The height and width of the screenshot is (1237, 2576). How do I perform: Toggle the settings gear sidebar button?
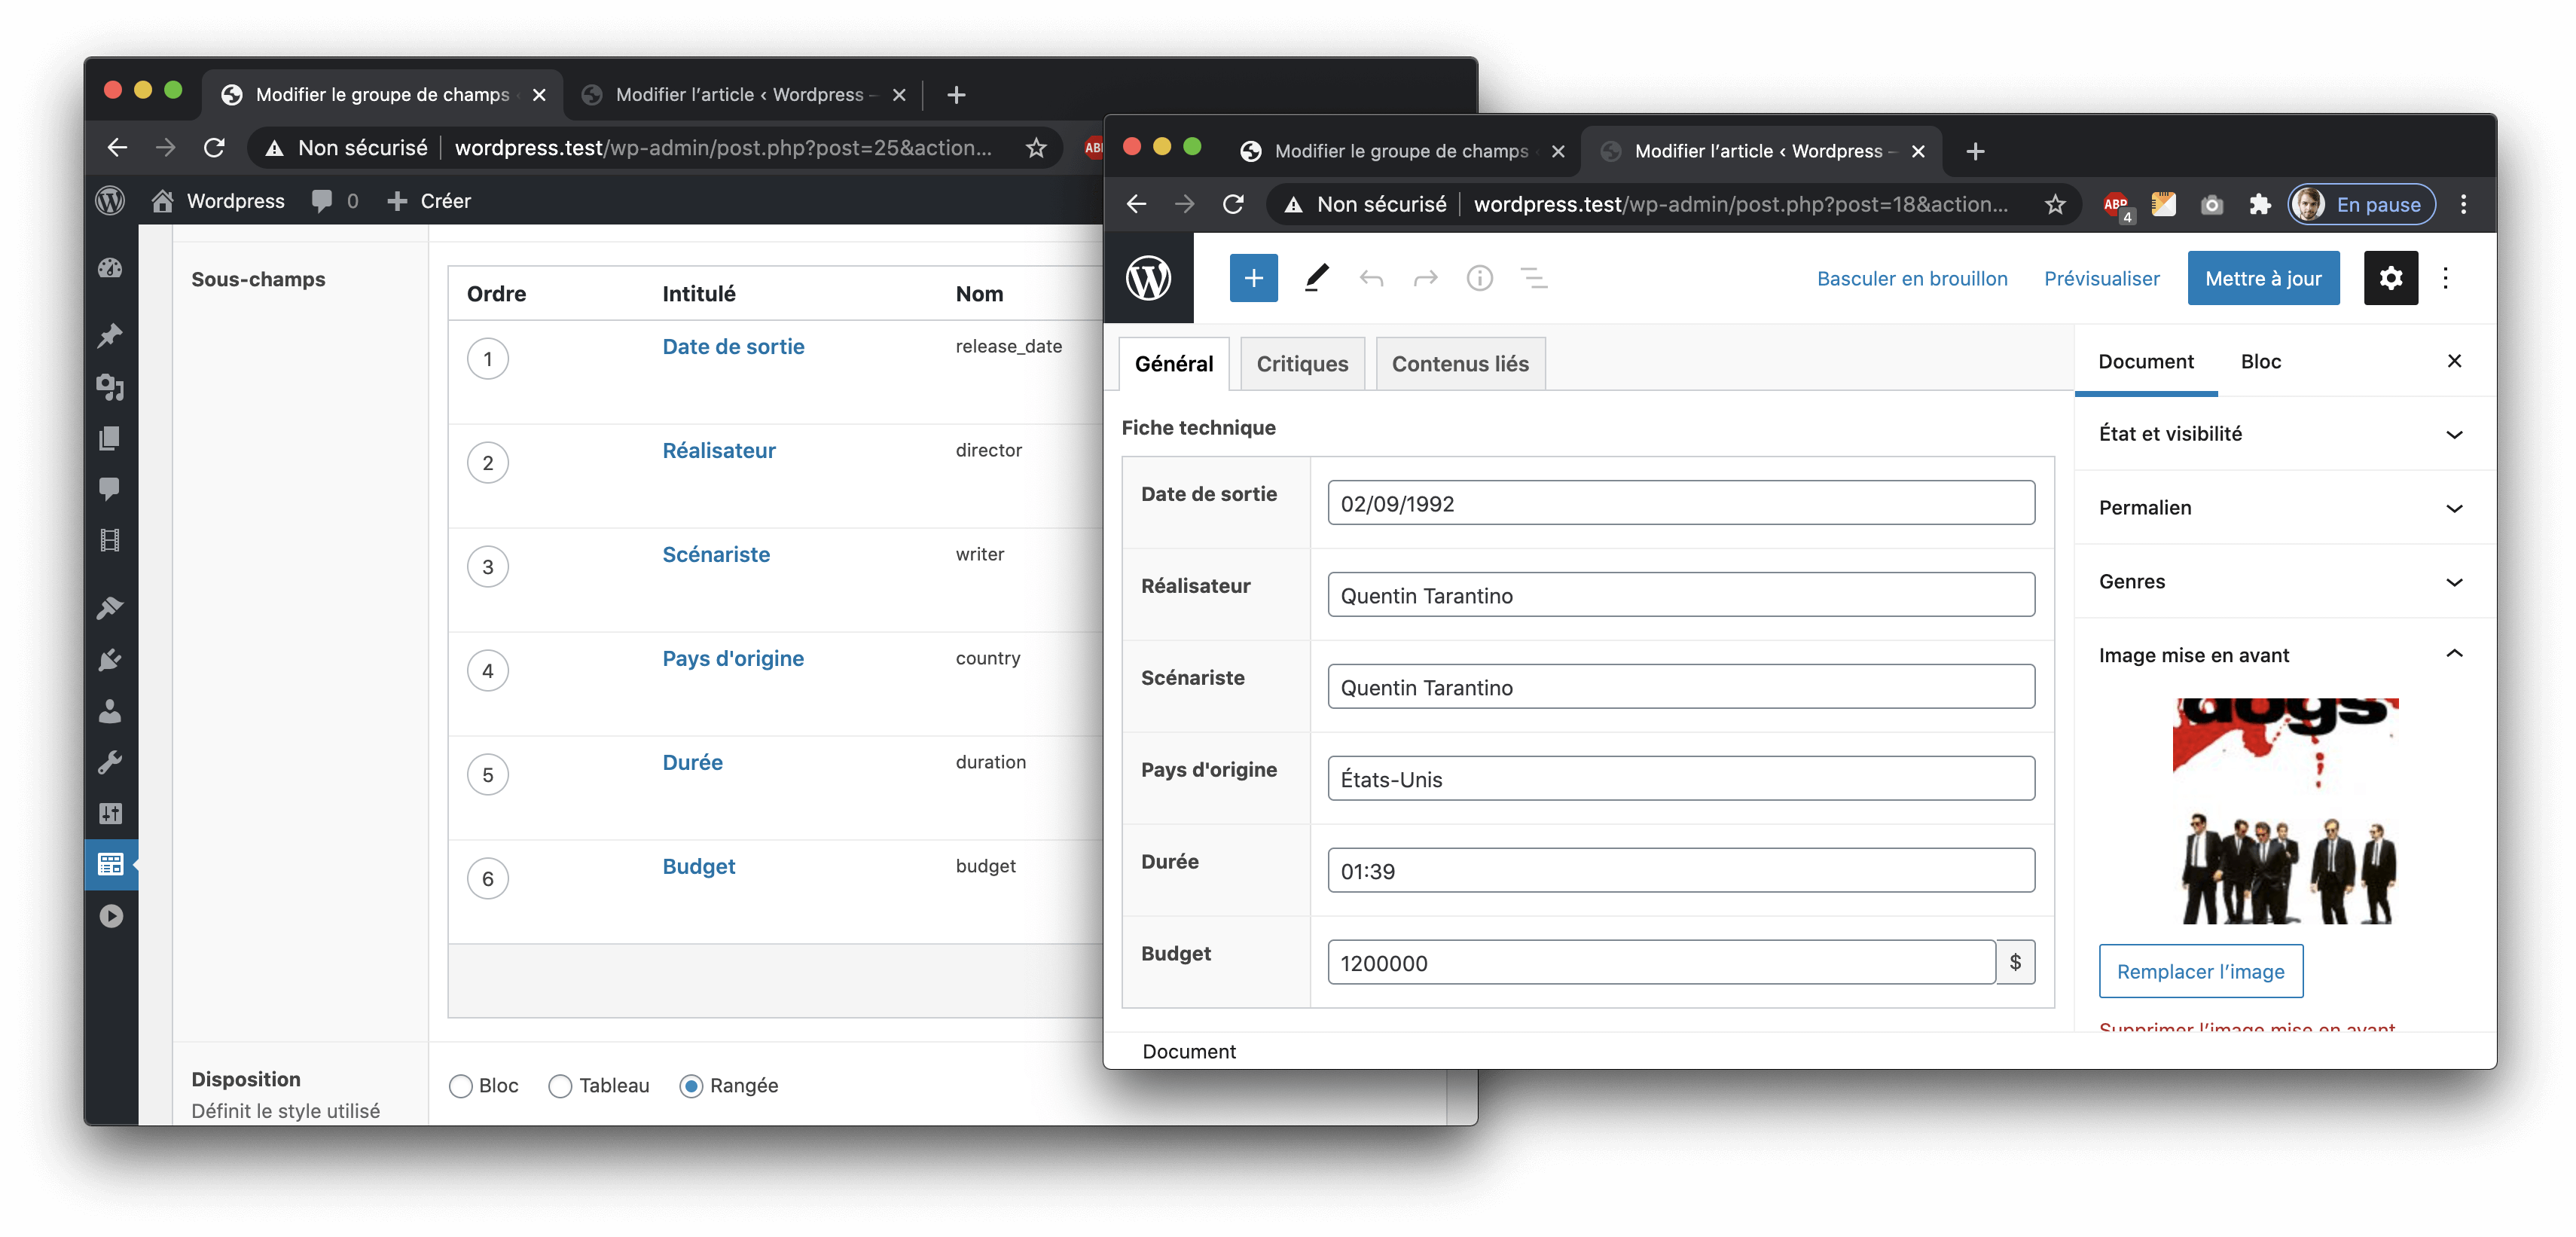[2390, 278]
